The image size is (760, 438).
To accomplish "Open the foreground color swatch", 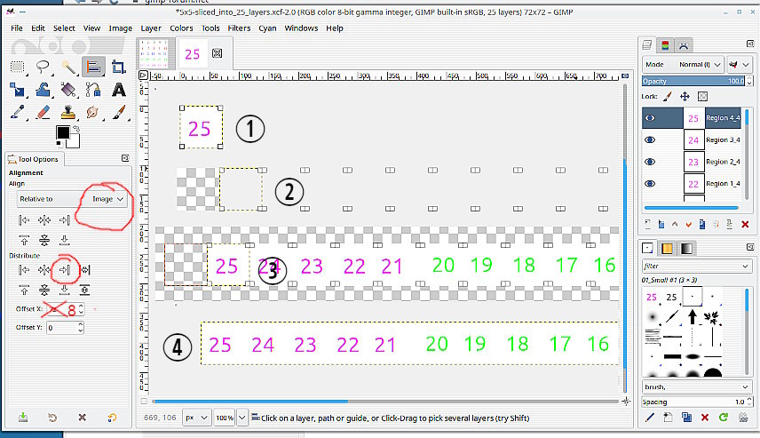I will tap(62, 132).
